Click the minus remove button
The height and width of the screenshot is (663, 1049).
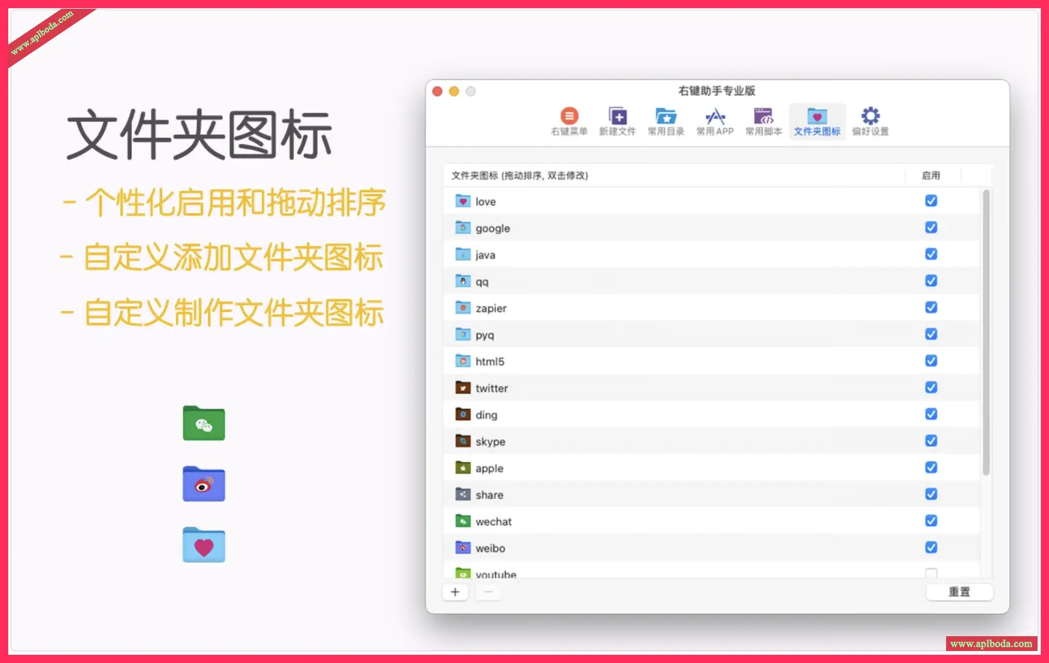[488, 592]
